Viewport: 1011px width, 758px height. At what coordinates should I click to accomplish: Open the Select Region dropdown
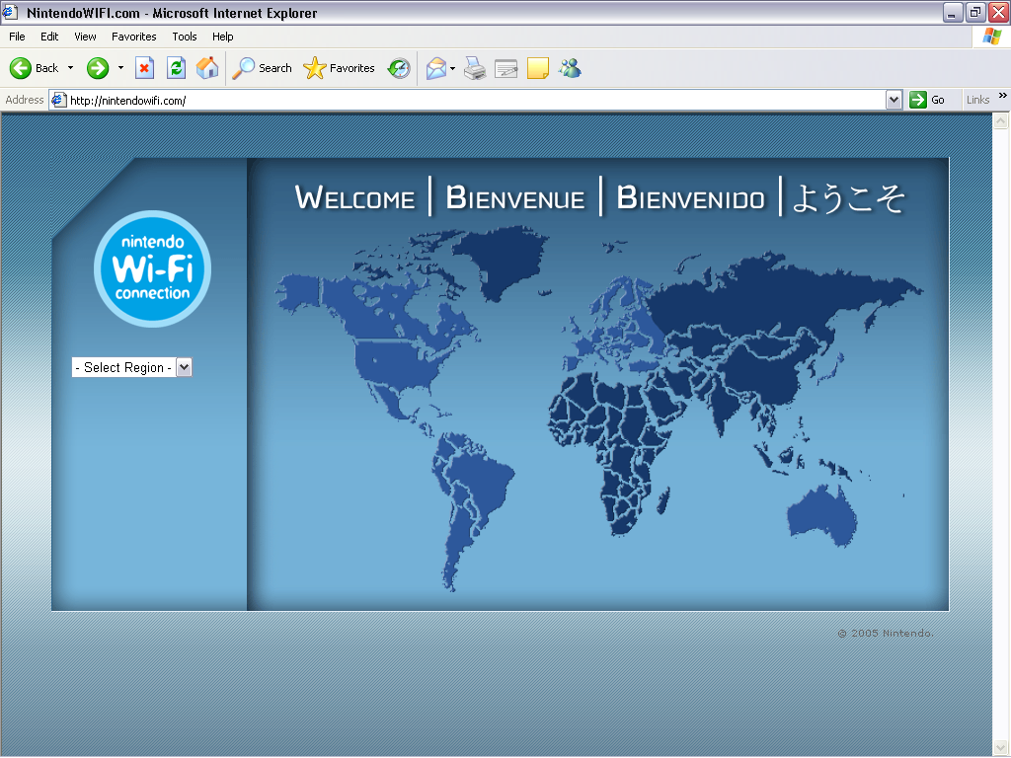pos(132,367)
